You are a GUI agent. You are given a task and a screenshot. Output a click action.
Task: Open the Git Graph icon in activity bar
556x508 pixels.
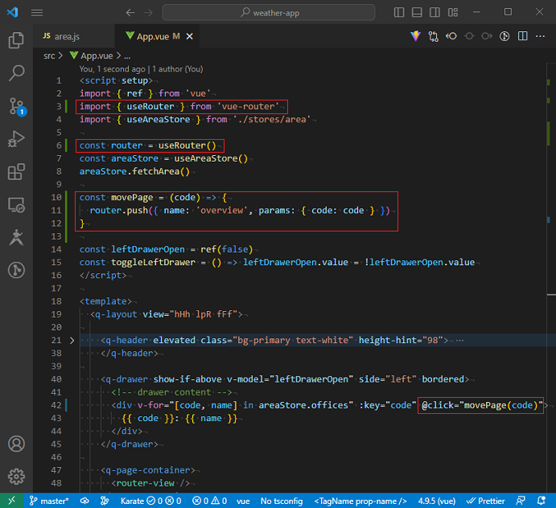click(x=16, y=270)
